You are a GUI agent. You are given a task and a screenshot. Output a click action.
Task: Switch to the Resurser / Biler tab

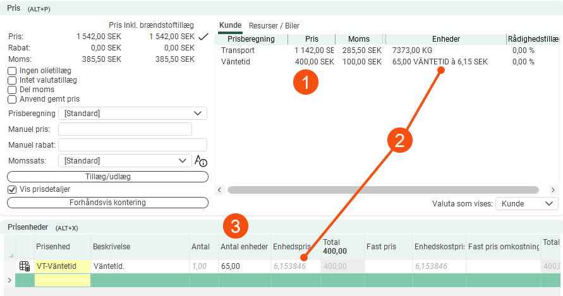[x=274, y=26]
